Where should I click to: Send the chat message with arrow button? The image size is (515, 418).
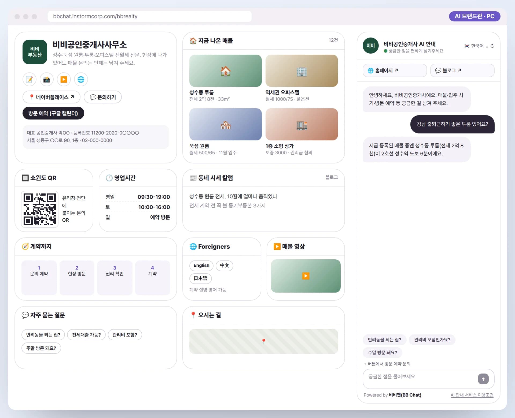[x=483, y=379]
